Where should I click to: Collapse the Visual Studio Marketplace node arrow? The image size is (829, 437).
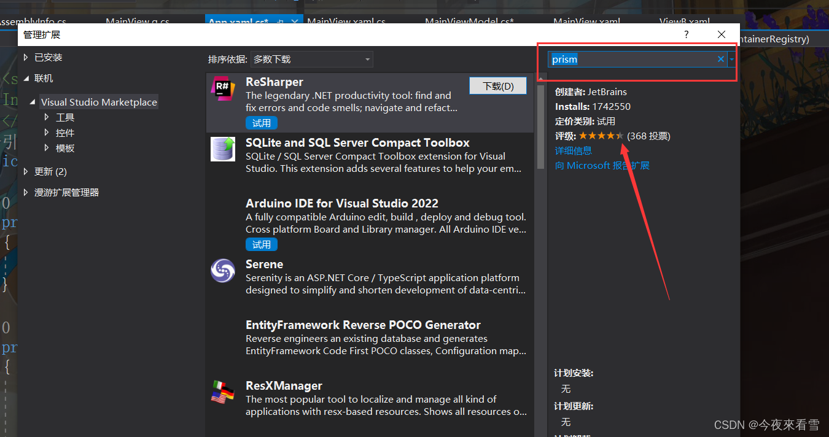(33, 102)
